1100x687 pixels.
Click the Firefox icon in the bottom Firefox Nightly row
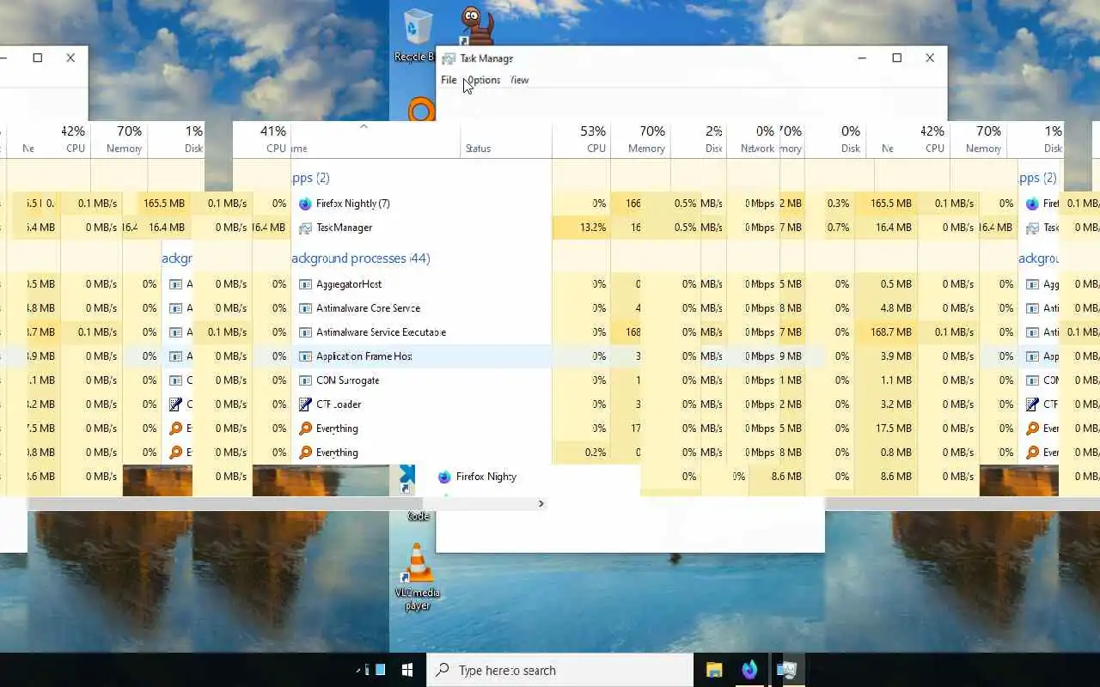pyautogui.click(x=444, y=477)
